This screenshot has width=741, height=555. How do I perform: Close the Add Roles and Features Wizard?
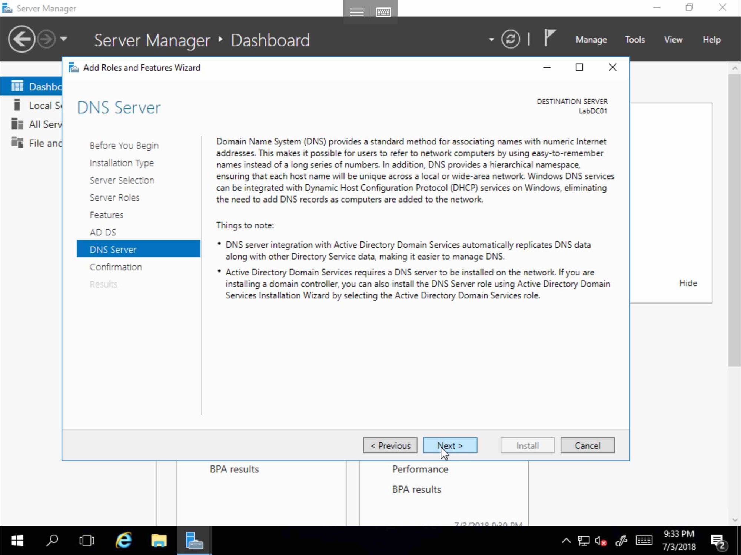pos(612,67)
